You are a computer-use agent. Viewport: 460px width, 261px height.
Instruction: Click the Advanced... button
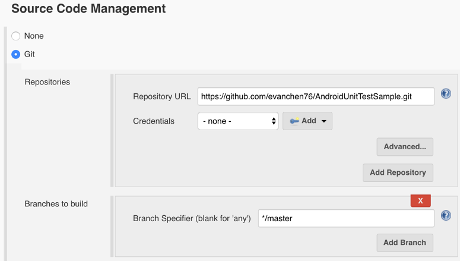(x=405, y=146)
